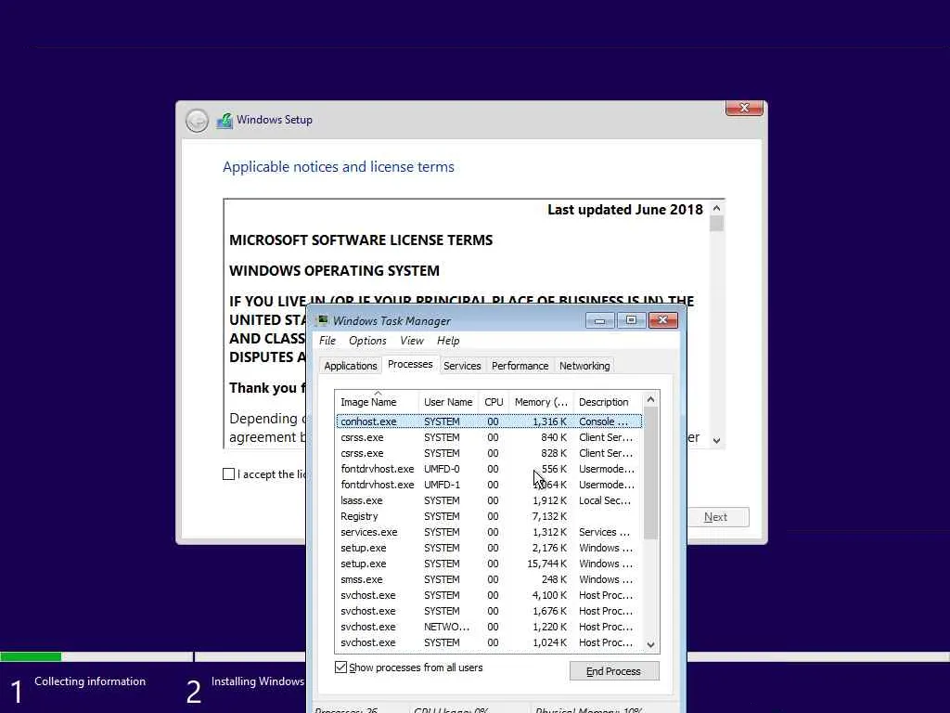Click license text scroll down arrow
950x713 pixels.
(x=717, y=441)
